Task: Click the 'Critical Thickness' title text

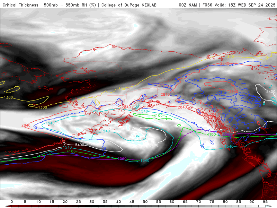Action: coord(20,5)
